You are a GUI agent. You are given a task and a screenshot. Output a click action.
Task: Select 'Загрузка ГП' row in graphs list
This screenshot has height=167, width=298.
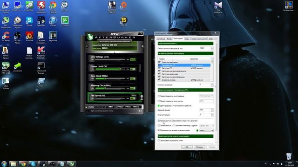click(184, 68)
